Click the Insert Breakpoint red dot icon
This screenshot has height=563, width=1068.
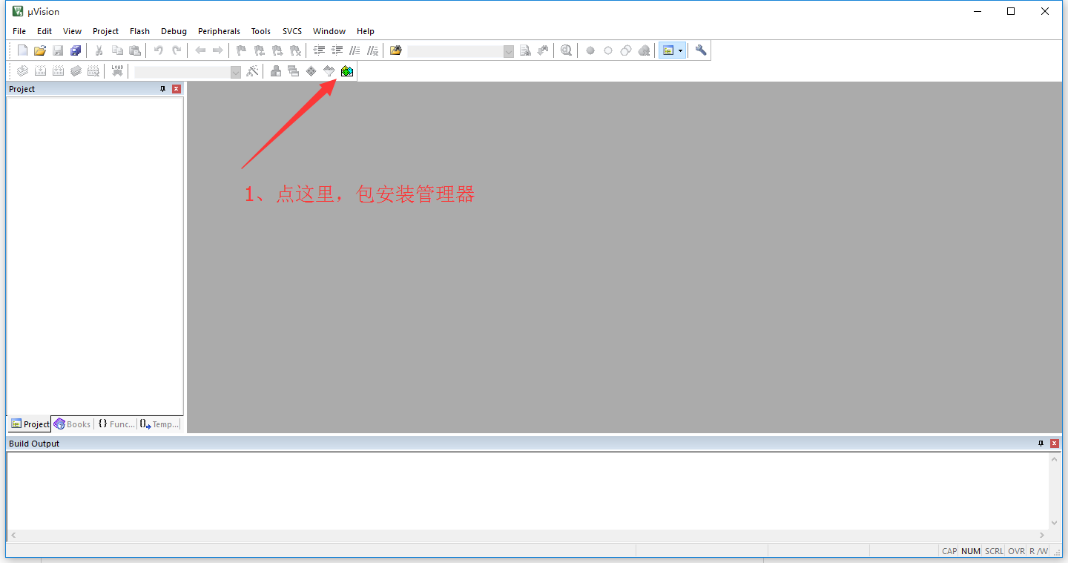pyautogui.click(x=590, y=50)
